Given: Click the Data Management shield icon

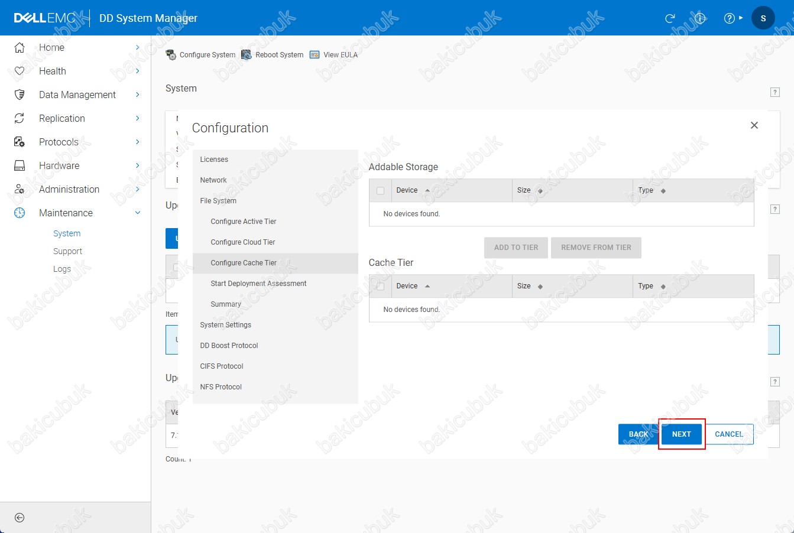Looking at the screenshot, I should click(x=20, y=95).
